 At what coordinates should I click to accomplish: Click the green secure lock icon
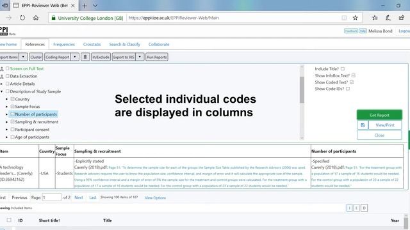pyautogui.click(x=54, y=18)
